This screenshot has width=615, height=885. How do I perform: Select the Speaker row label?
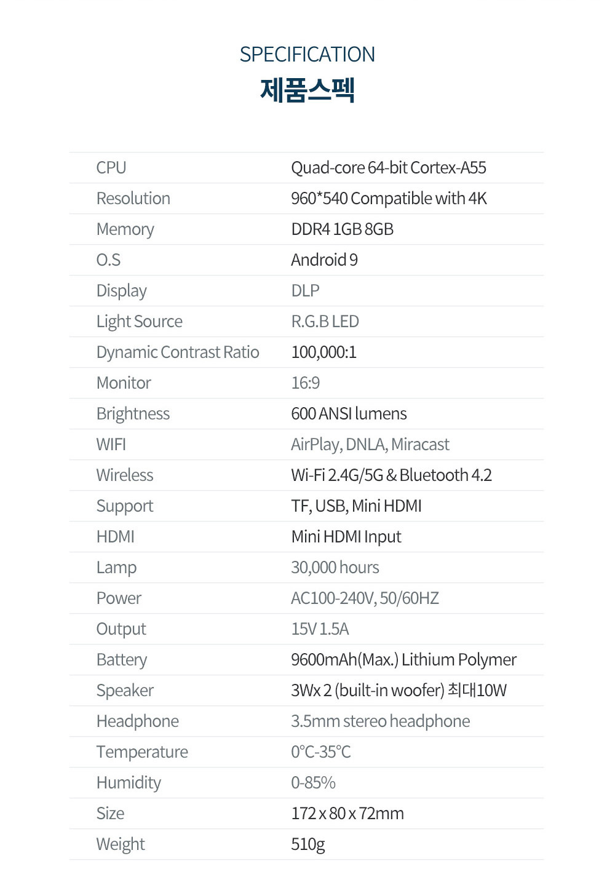[125, 691]
